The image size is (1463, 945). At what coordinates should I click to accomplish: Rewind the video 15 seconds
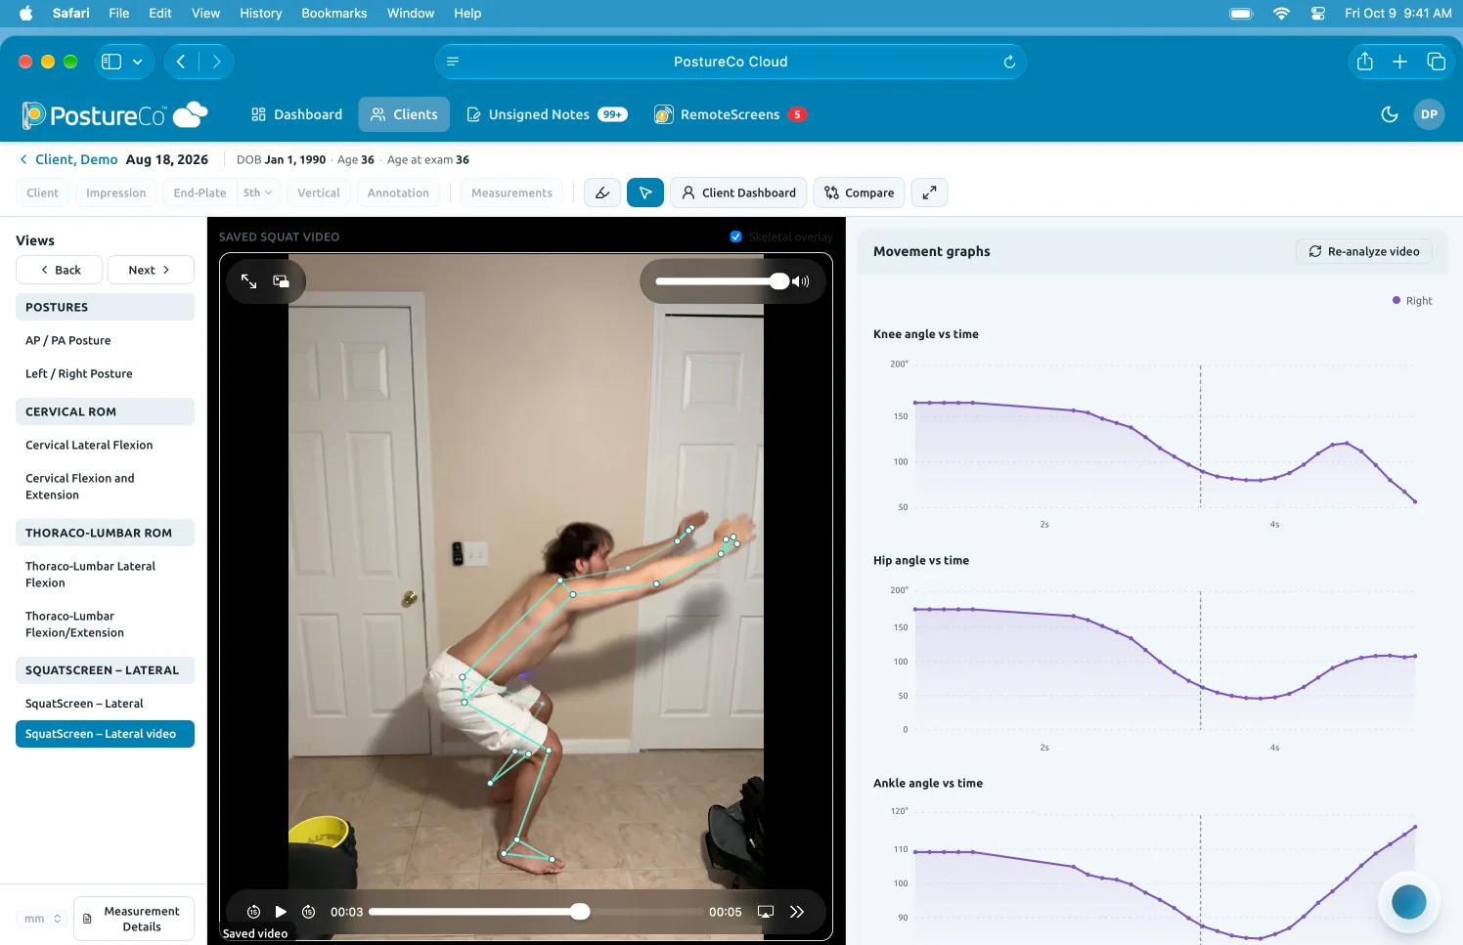click(x=253, y=912)
